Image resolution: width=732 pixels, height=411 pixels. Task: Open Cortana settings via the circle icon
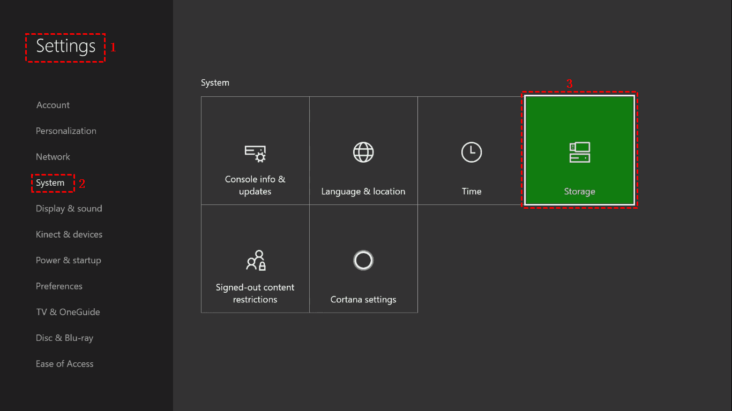(x=363, y=261)
